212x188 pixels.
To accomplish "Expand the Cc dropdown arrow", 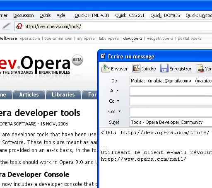I will point(118,101).
